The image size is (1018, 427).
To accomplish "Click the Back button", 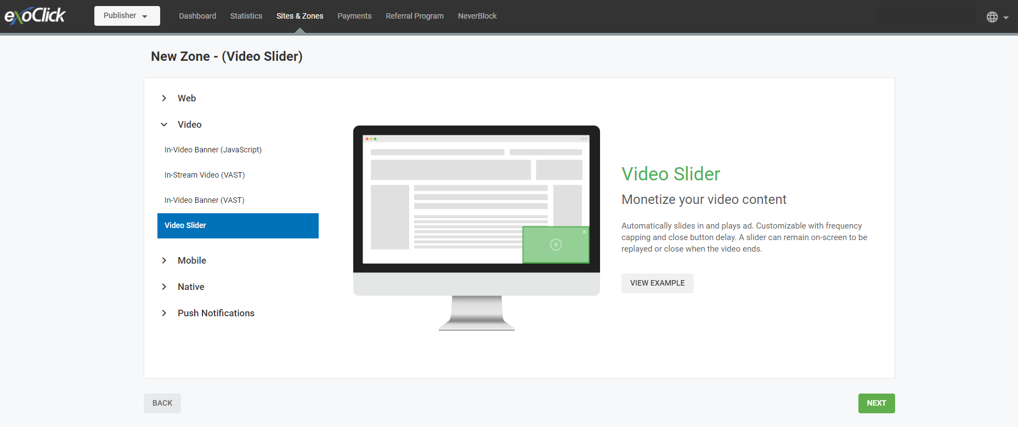I will pyautogui.click(x=162, y=403).
